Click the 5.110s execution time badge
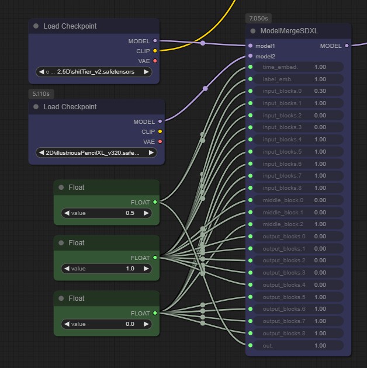367x368 pixels. point(41,94)
